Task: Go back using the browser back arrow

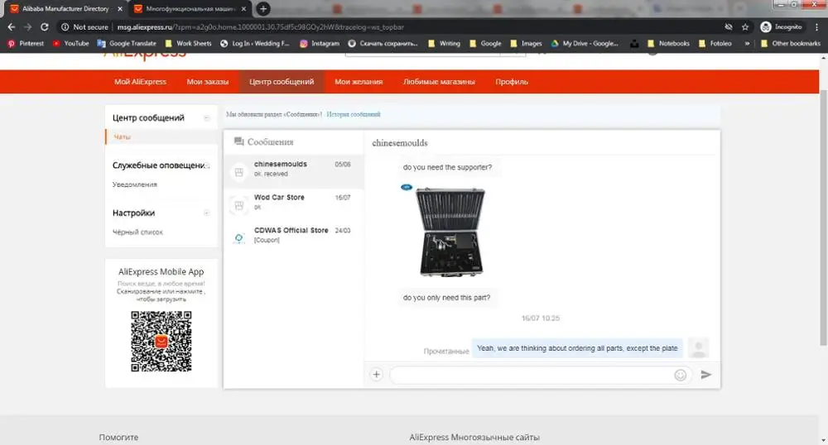Action: [x=12, y=27]
